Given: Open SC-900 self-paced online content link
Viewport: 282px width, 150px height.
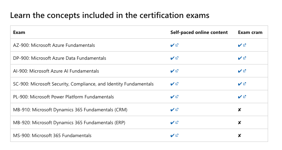Looking at the screenshot, I should pos(174,84).
